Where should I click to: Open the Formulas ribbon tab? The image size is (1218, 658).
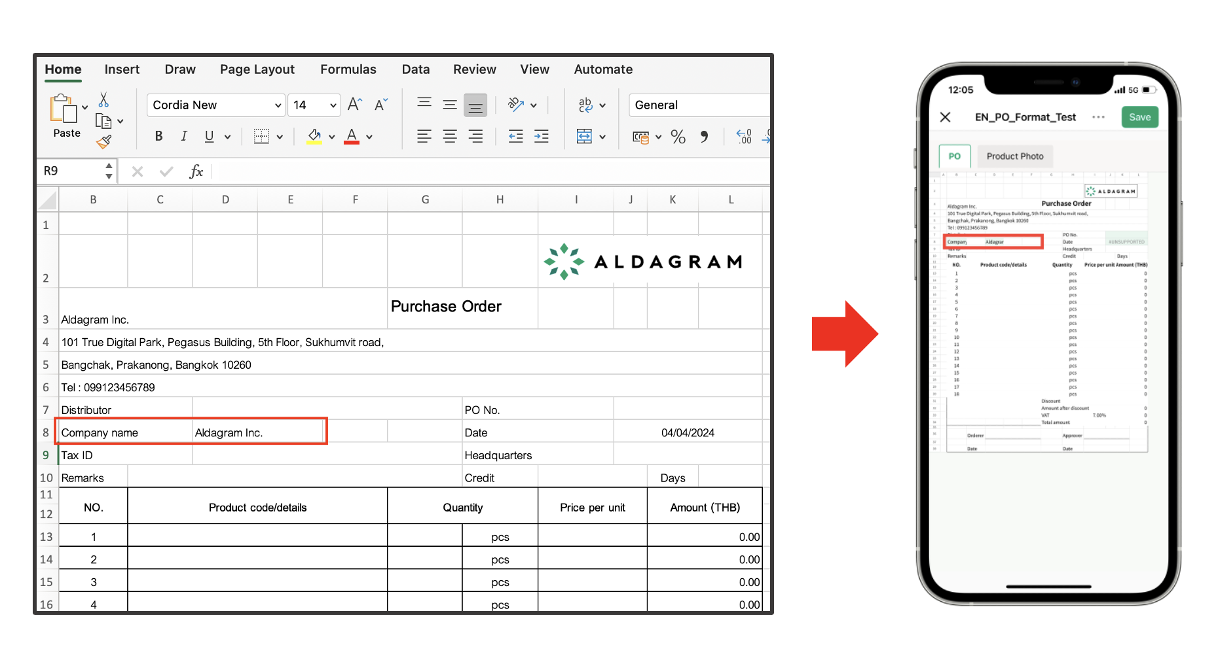(348, 69)
